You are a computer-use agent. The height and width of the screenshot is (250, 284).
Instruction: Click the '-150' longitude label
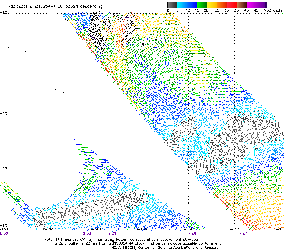(x=4, y=229)
